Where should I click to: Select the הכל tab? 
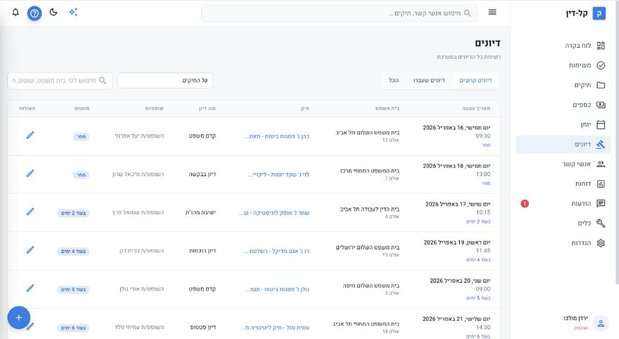click(394, 81)
